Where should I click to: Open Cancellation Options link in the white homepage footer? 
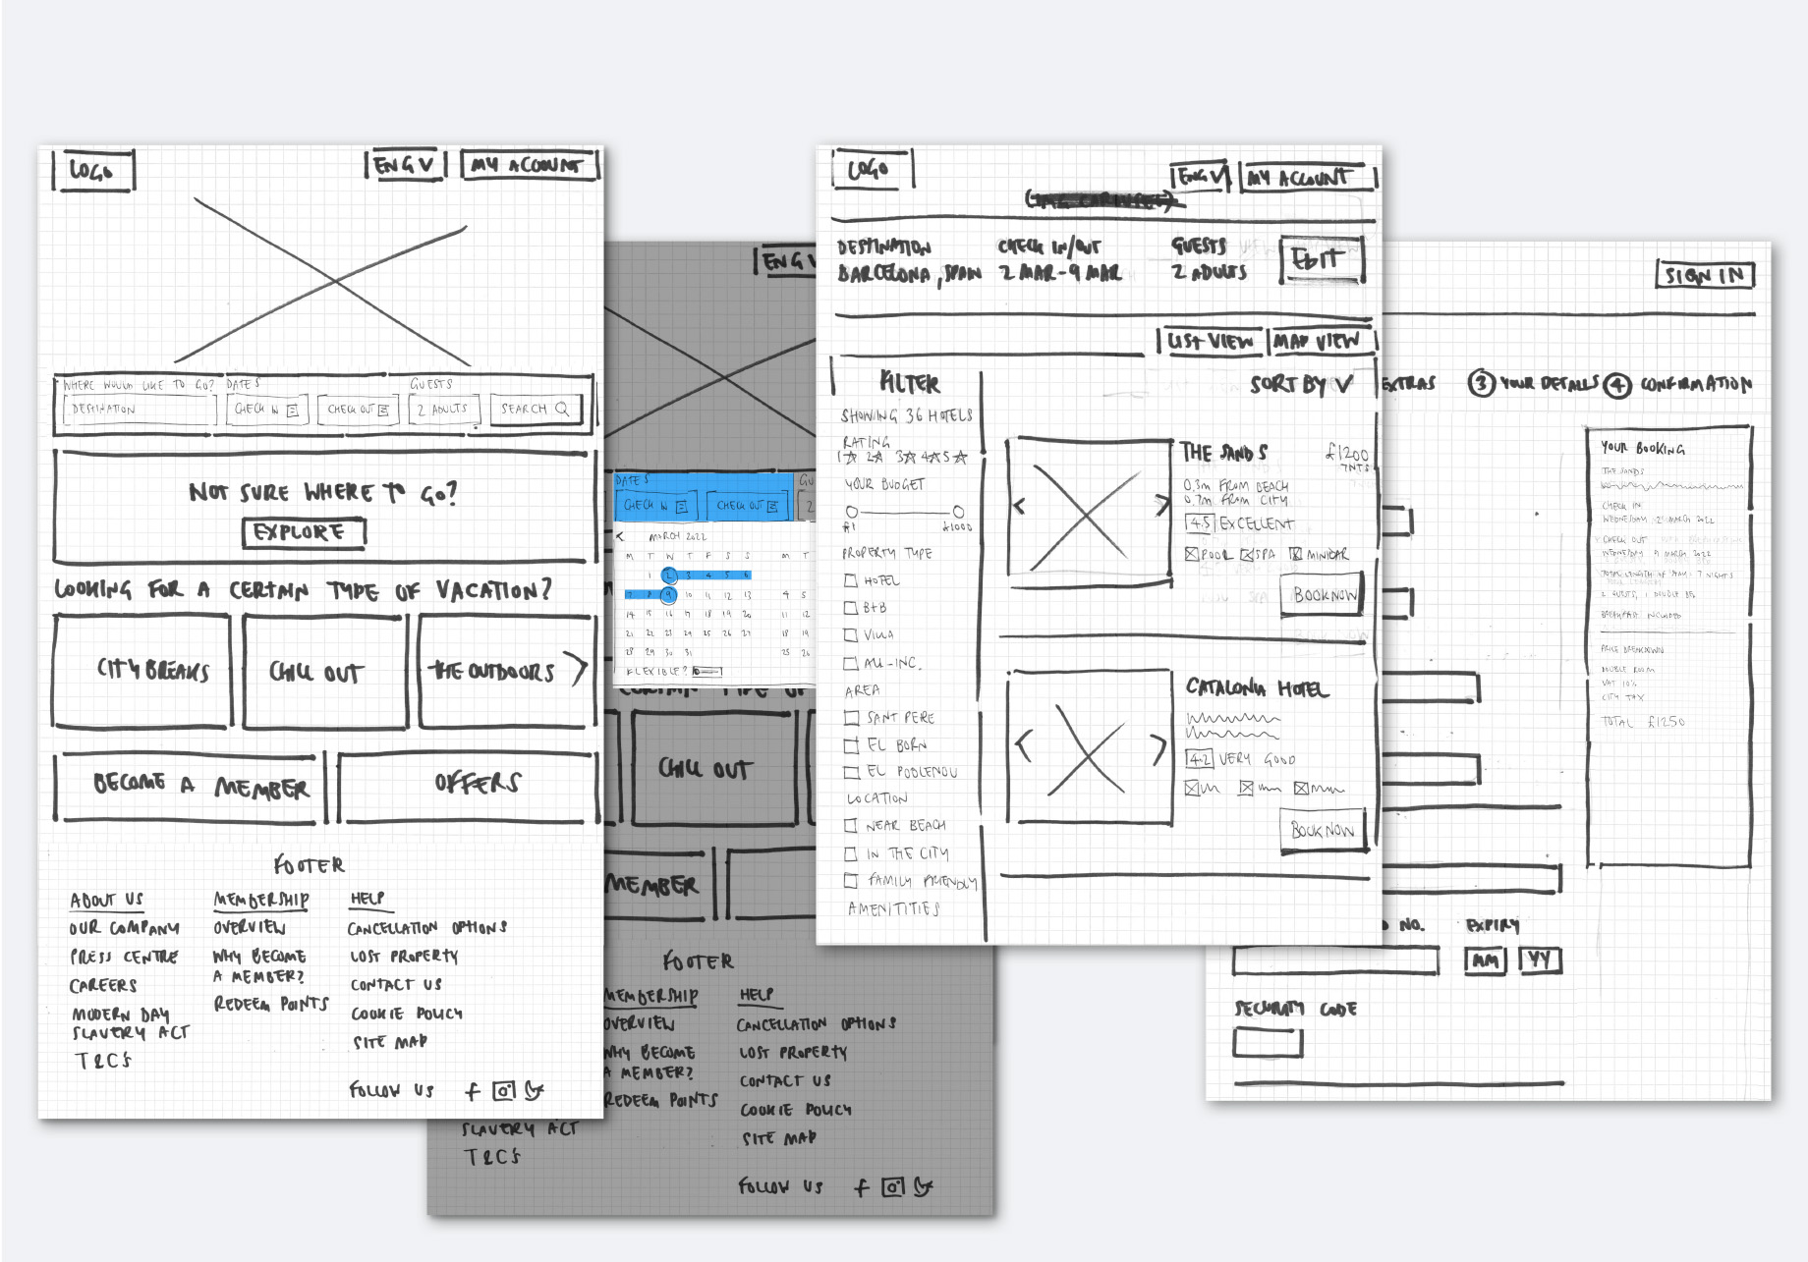[x=427, y=928]
